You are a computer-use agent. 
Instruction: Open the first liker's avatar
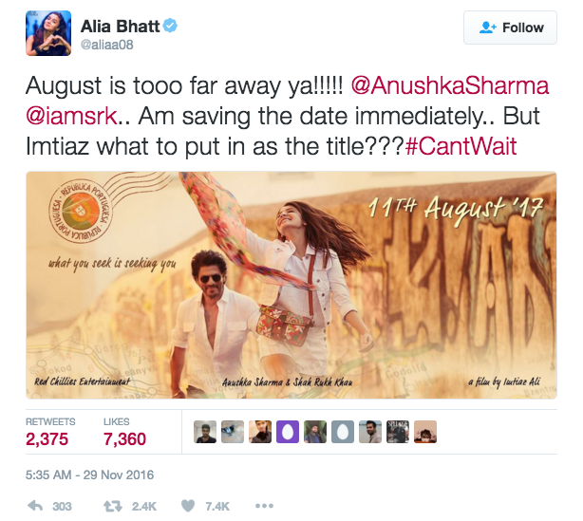(205, 432)
